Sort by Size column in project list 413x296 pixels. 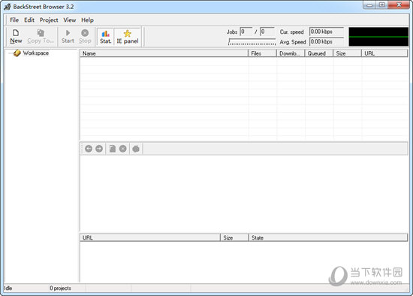coord(348,53)
